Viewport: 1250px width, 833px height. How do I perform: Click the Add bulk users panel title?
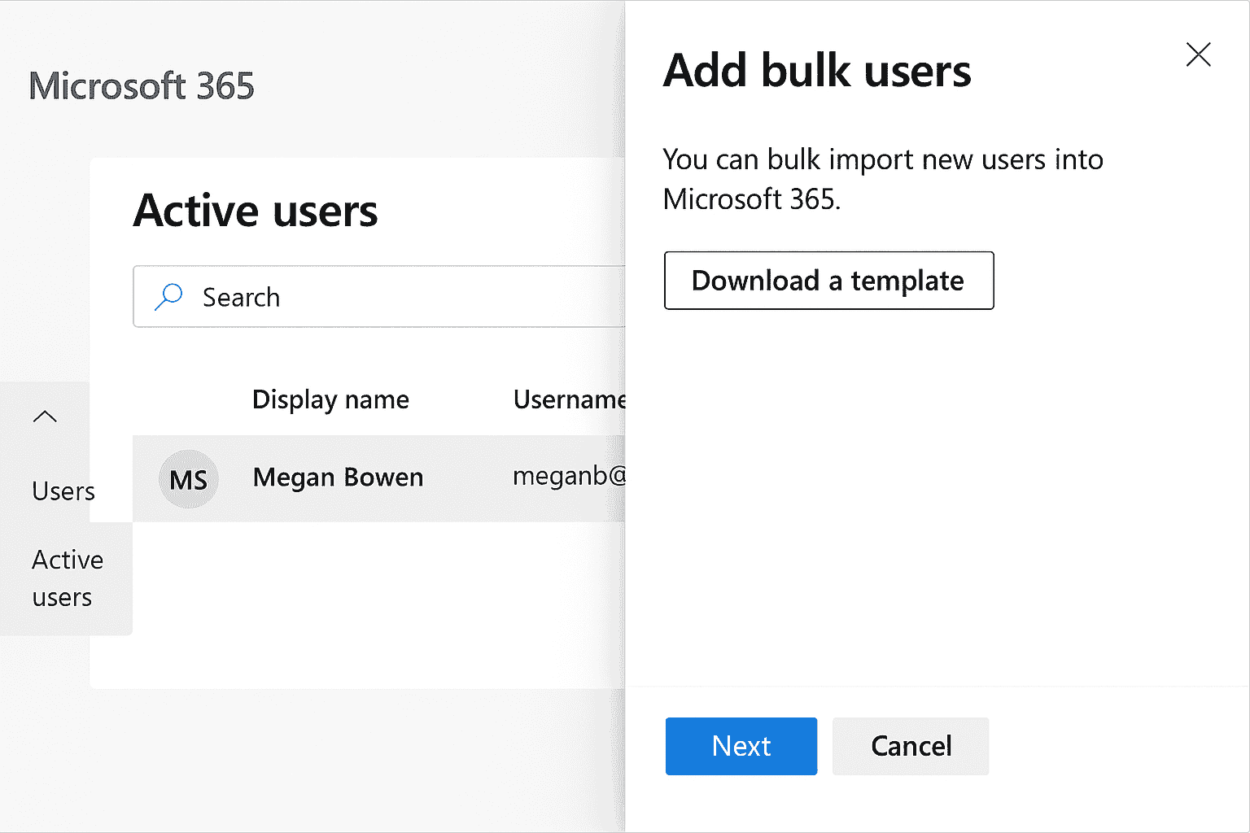point(817,71)
